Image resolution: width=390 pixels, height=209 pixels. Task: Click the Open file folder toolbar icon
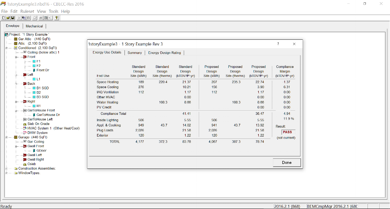(x=8, y=18)
